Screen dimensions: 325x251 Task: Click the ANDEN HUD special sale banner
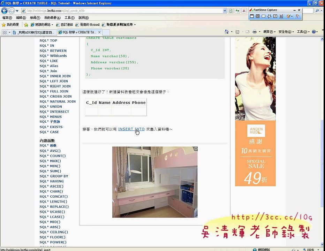click(255, 153)
